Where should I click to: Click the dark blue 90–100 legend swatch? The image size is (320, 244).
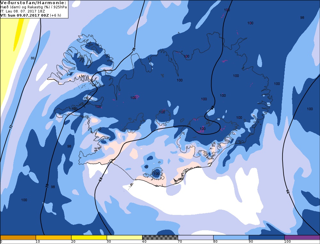267,238
